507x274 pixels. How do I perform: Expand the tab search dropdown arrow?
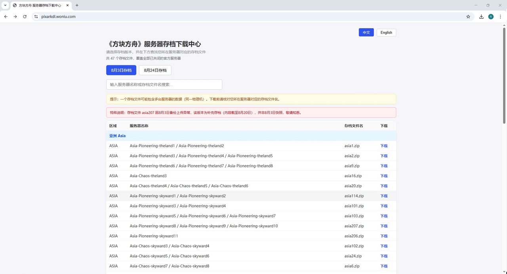pos(5,6)
